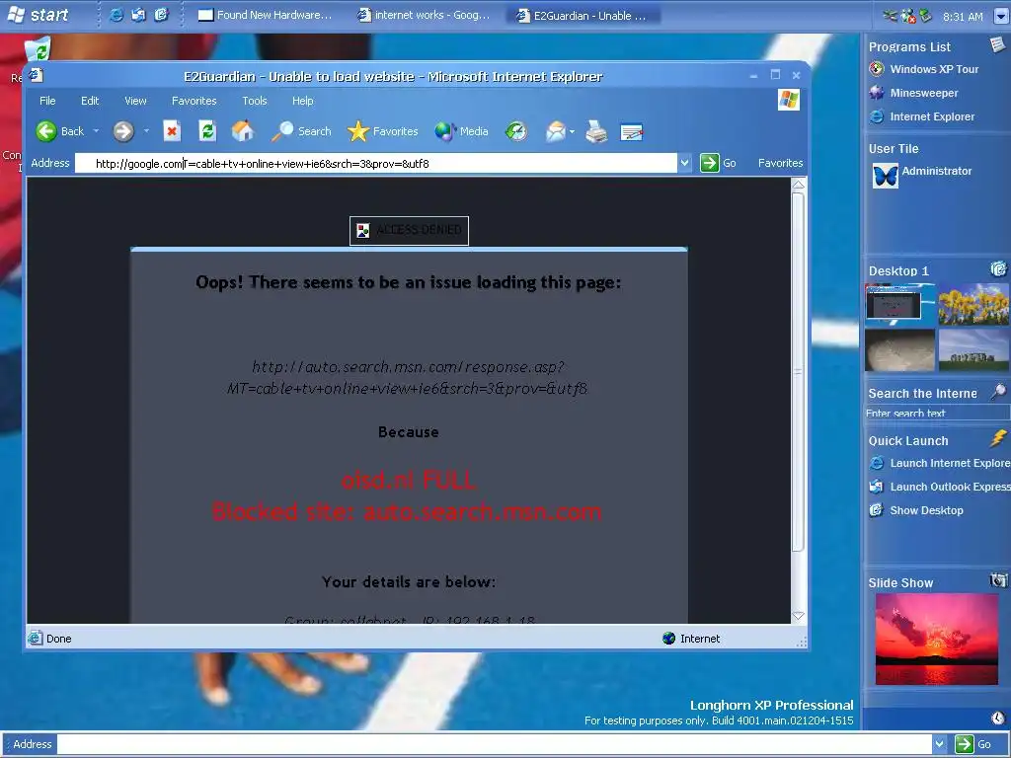Open History clock icon in toolbar
The image size is (1011, 758).
pyautogui.click(x=515, y=131)
